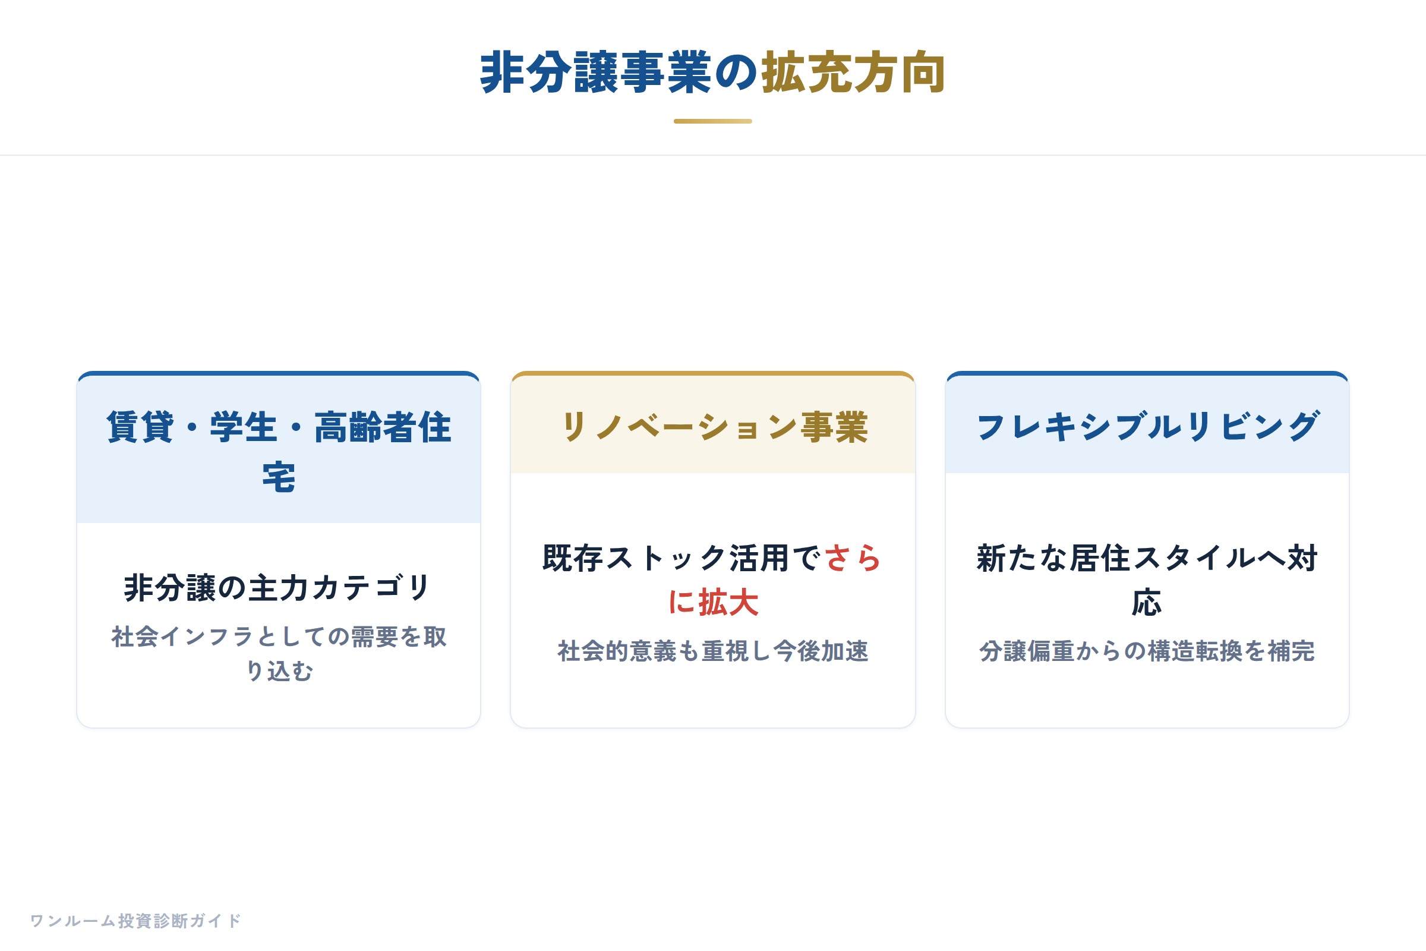
Task: Select the gold text 拡充方向 in title
Action: [854, 73]
